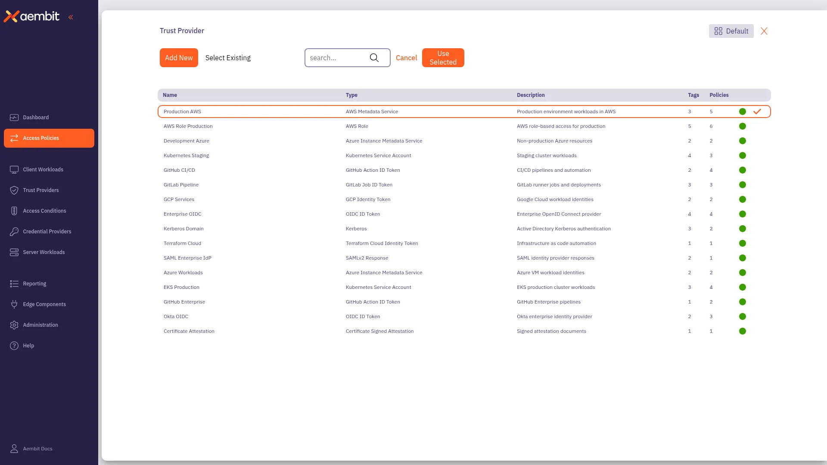The height and width of the screenshot is (465, 827).
Task: Click green status dot for Okta OIDC
Action: [743, 316]
